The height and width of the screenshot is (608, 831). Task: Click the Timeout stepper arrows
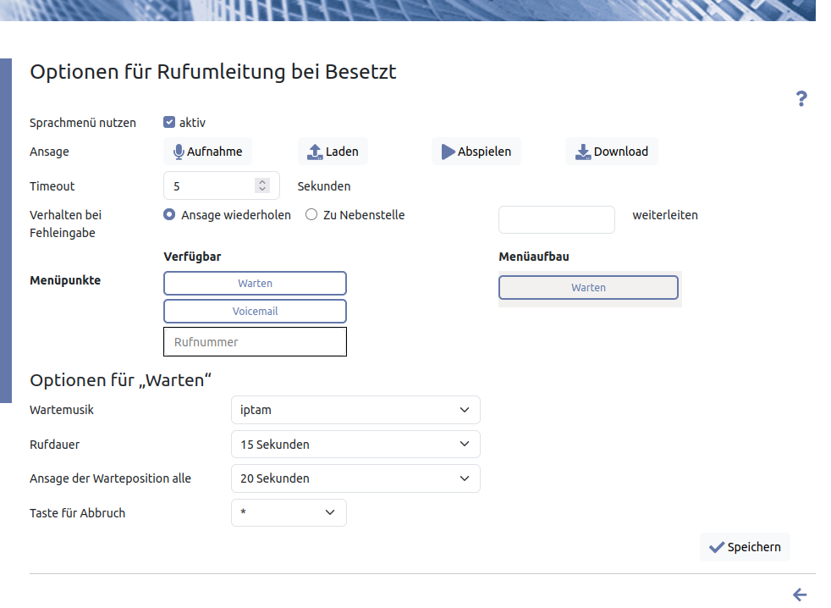coord(262,185)
